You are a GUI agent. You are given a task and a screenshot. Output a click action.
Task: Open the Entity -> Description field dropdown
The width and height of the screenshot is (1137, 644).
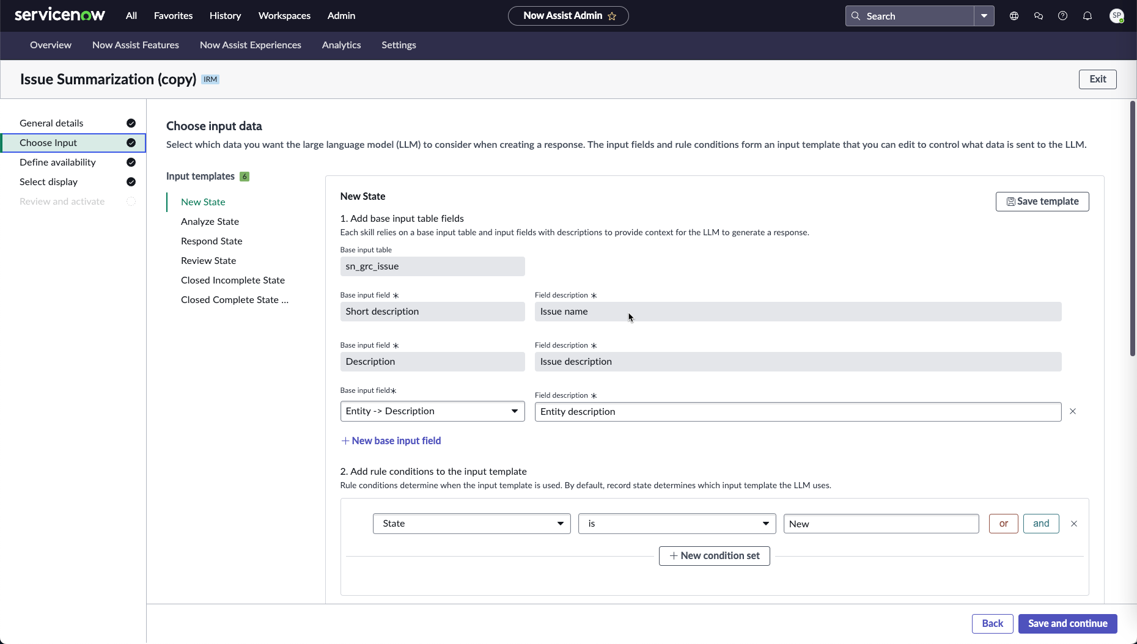(x=432, y=411)
